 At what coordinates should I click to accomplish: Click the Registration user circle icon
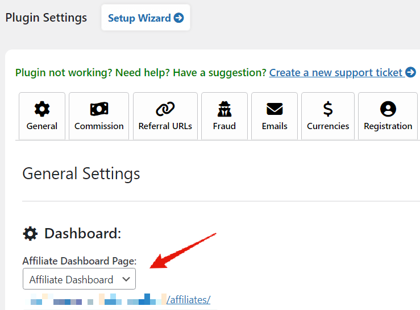(388, 109)
